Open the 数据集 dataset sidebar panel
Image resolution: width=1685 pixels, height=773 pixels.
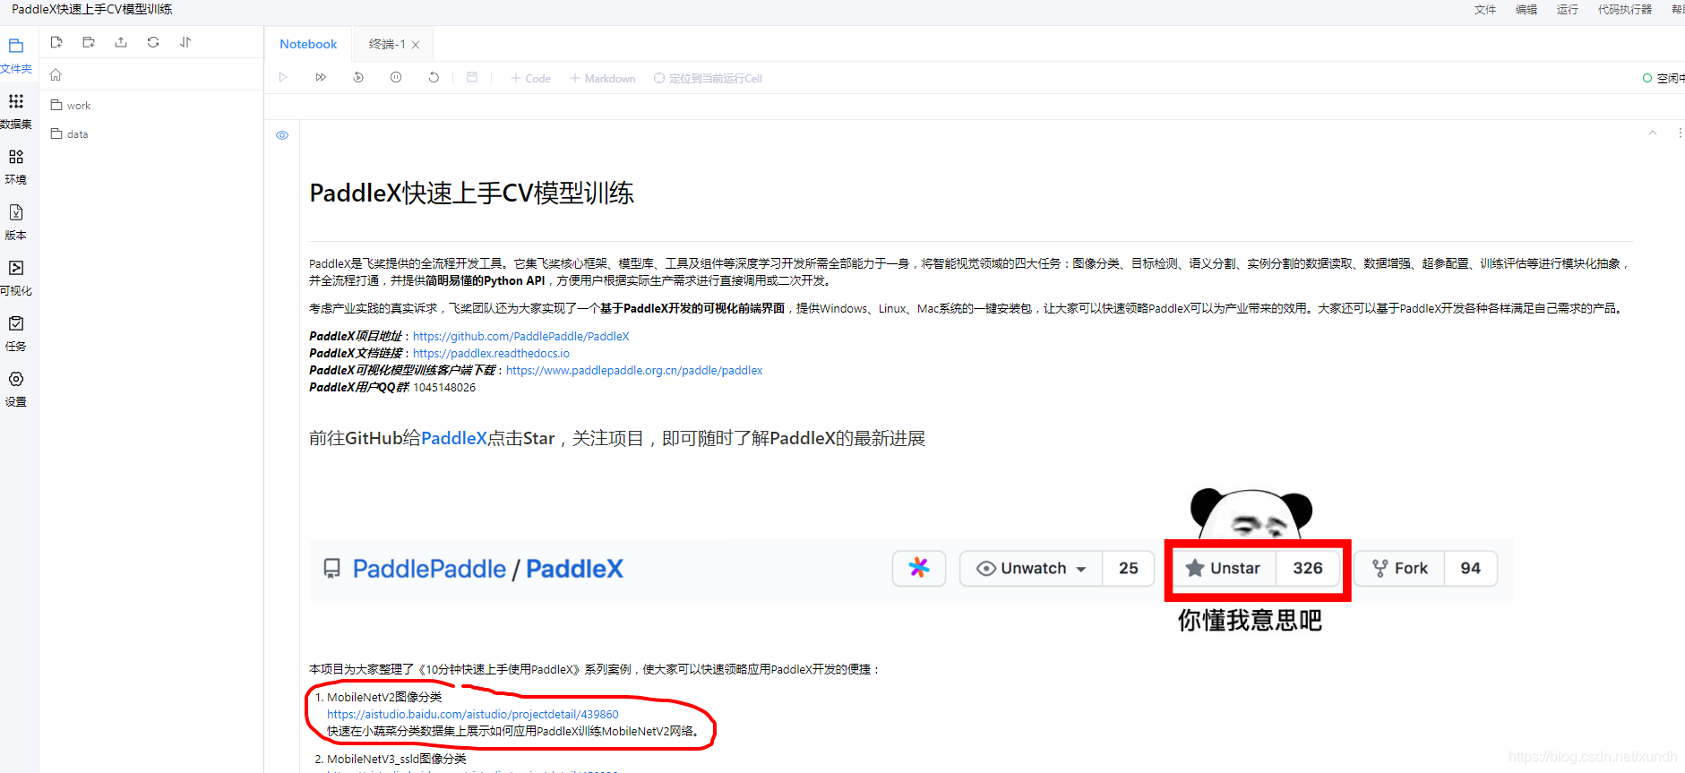16,110
